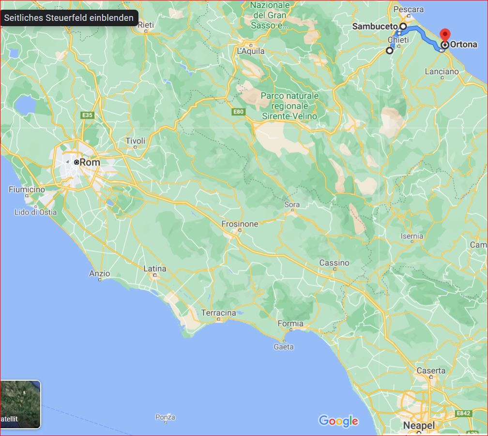488x436 pixels.
Task: Click the E80 highway shield
Action: tap(238, 112)
